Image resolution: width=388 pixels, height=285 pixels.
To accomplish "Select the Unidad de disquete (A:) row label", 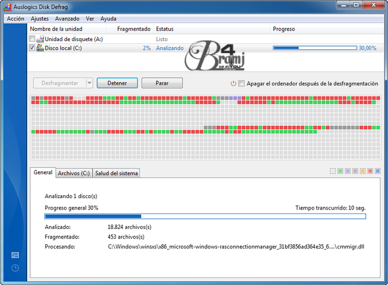I will (74, 39).
